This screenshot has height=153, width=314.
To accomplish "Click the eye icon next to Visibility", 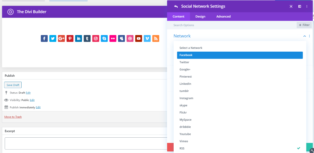I will click(6, 100).
